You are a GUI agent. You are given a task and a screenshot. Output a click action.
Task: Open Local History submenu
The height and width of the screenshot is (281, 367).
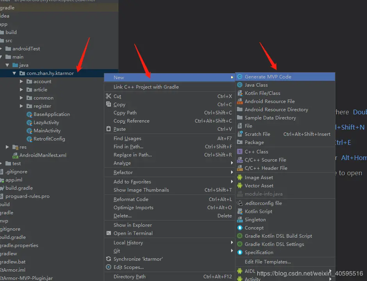(169, 242)
